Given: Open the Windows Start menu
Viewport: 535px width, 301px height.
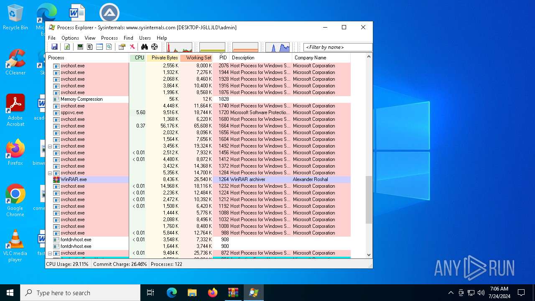Looking at the screenshot, I should click(x=10, y=293).
